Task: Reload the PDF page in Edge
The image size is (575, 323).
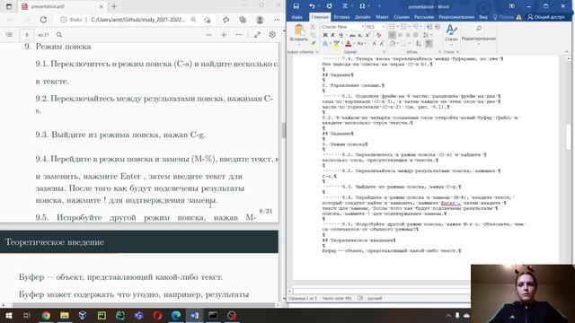Action: 43,20
